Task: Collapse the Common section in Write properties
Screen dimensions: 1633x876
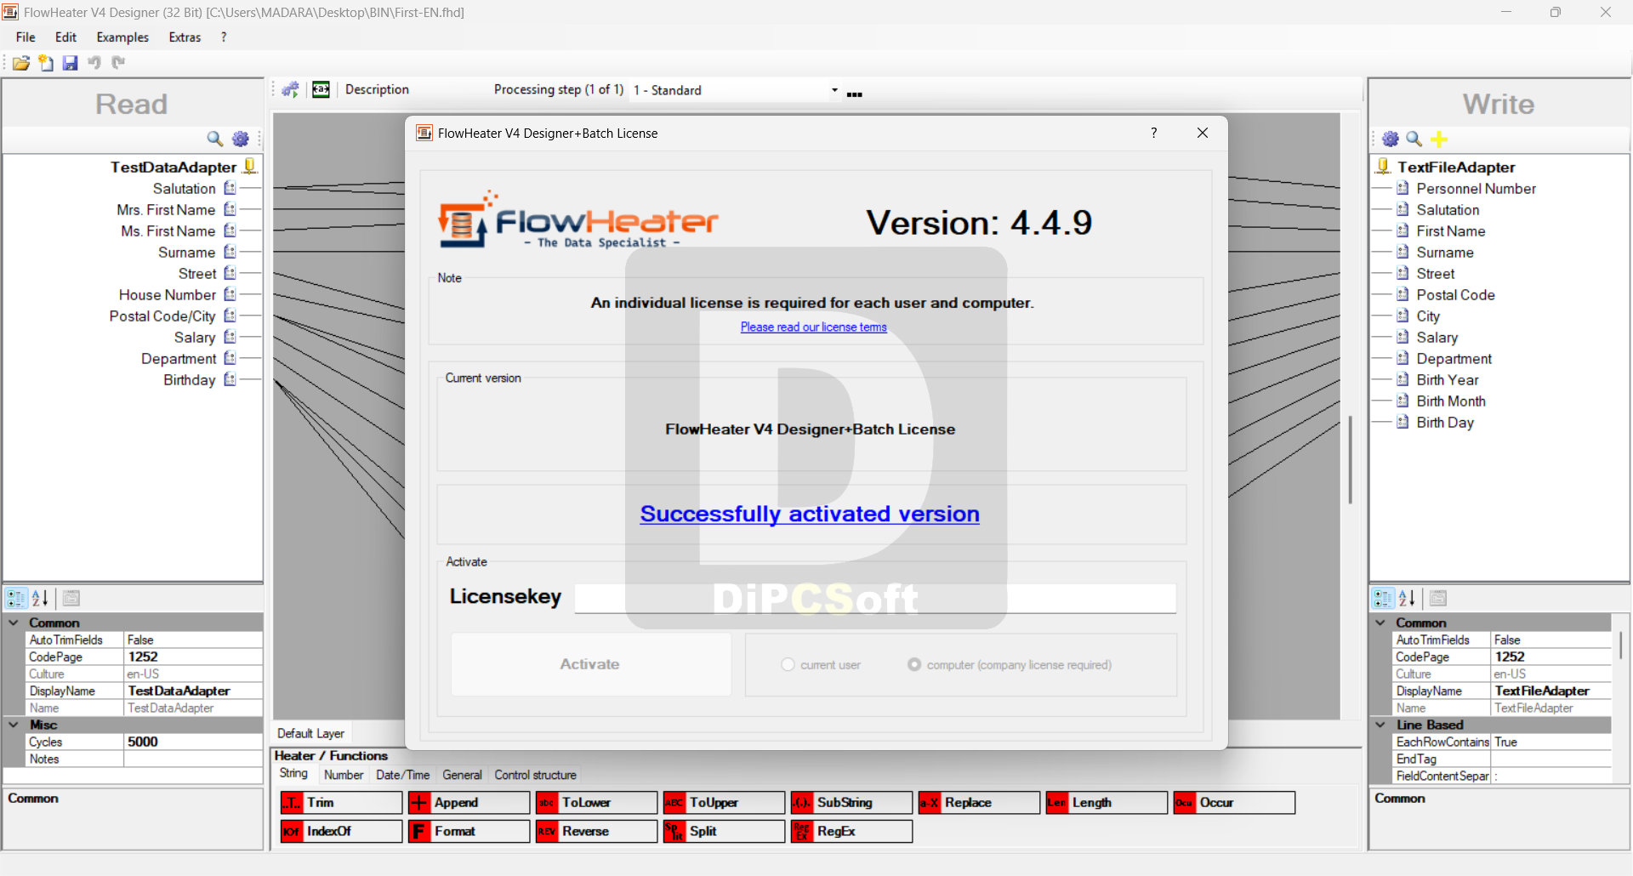Action: pos(1380,623)
